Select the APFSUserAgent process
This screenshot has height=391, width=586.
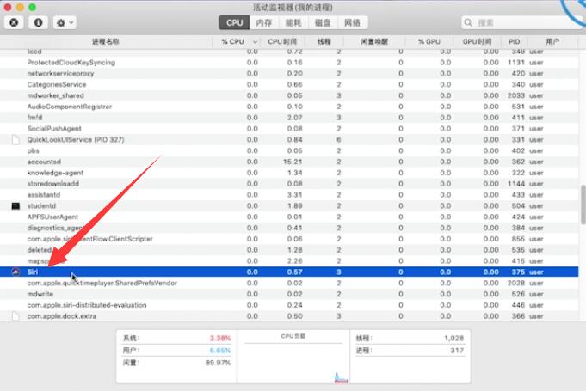[x=52, y=217]
